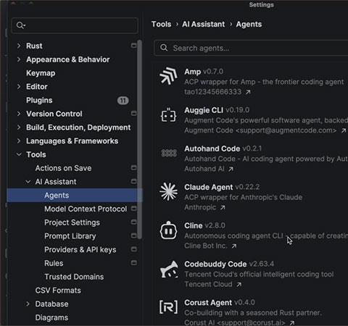Open the Corust AI external link arrow
The width and height of the screenshot is (348, 326).
click(292, 322)
